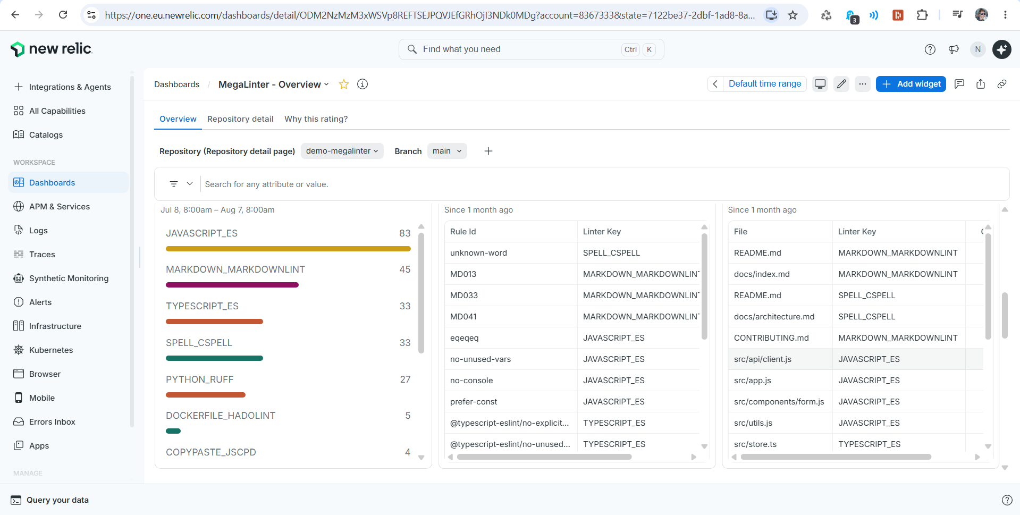Image resolution: width=1020 pixels, height=515 pixels.
Task: Go to Dashboards breadcrumb link
Action: (x=177, y=85)
